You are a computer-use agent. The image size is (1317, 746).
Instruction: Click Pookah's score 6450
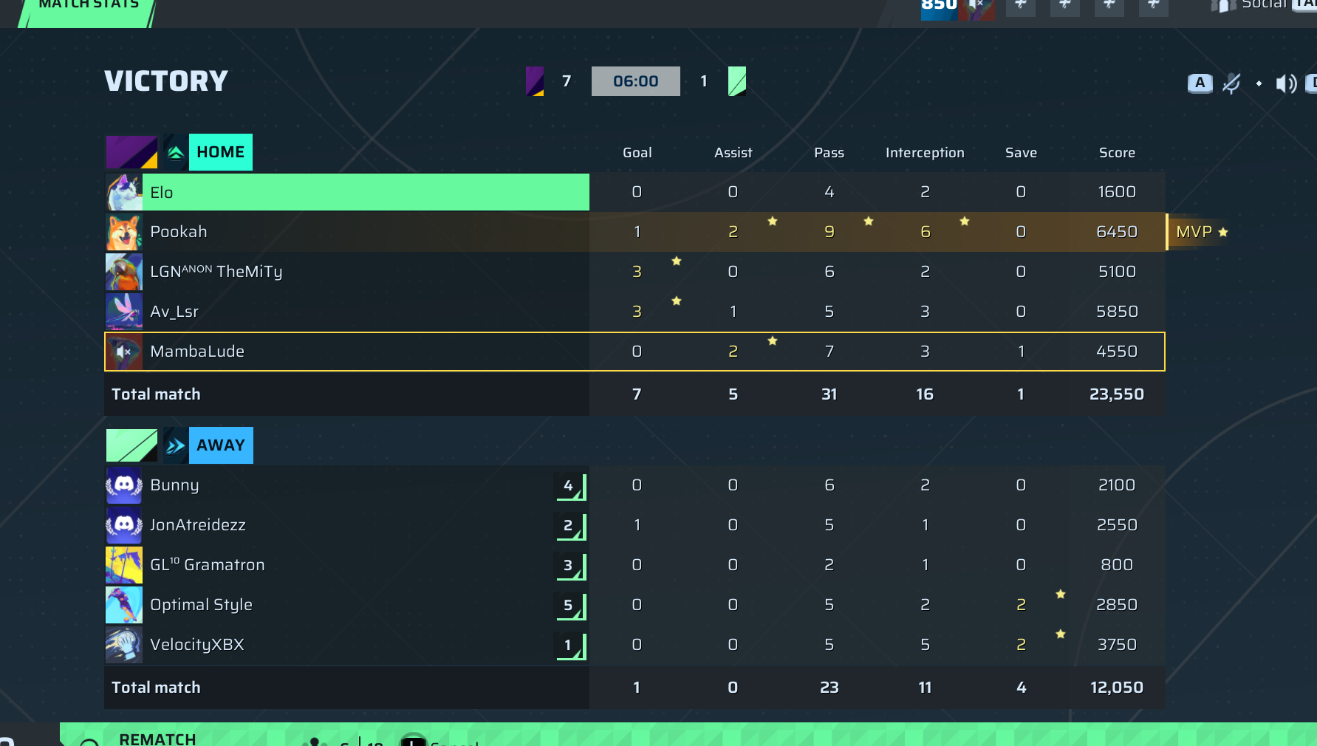tap(1117, 232)
